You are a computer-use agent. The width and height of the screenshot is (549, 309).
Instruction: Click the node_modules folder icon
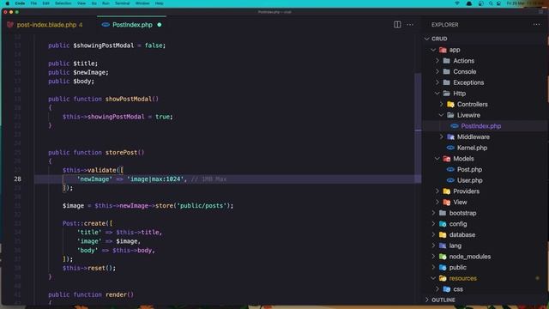pyautogui.click(x=443, y=257)
